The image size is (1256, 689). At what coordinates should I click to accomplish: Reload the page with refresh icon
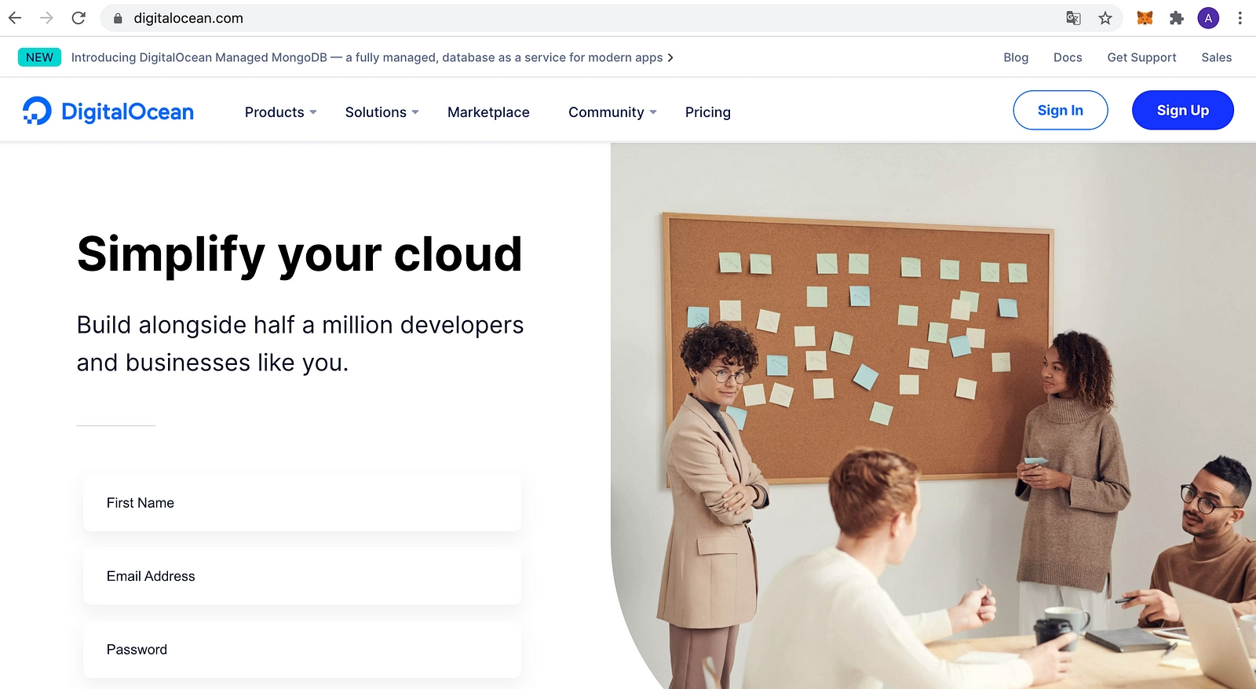point(78,18)
